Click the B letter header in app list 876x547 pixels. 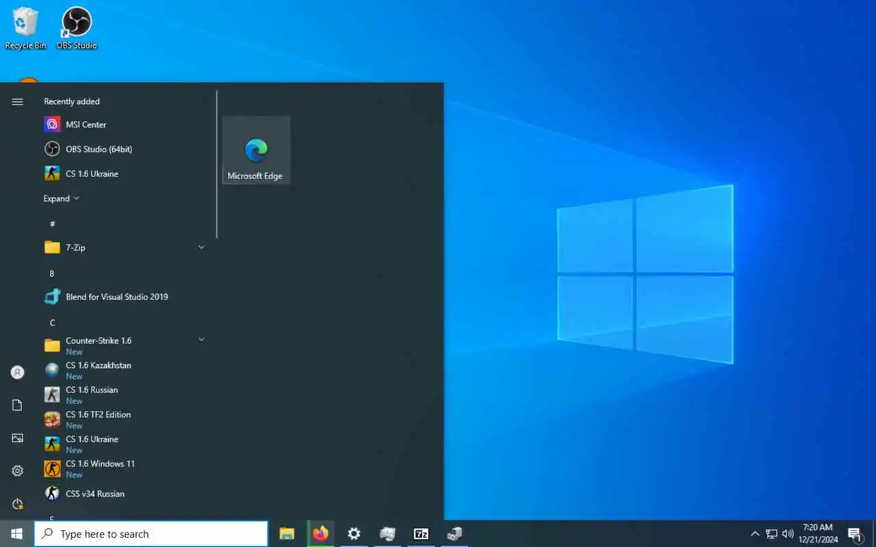click(x=52, y=273)
